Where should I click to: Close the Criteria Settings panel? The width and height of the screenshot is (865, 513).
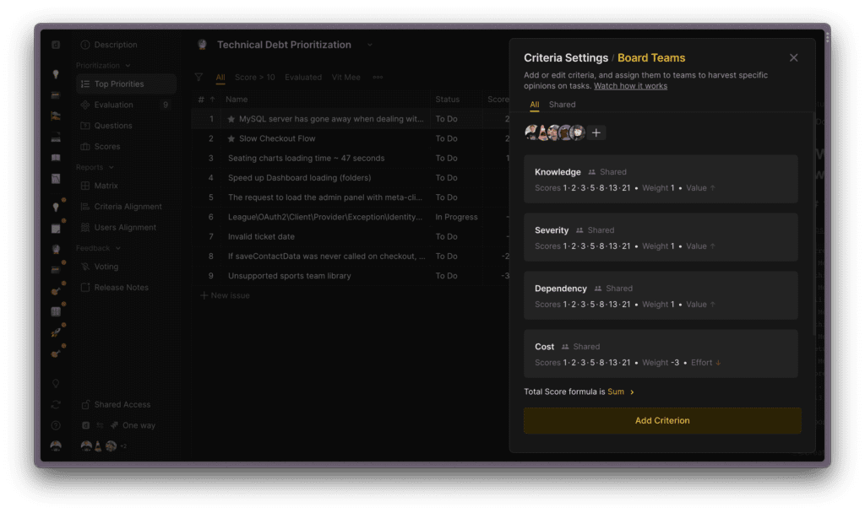[x=793, y=58]
